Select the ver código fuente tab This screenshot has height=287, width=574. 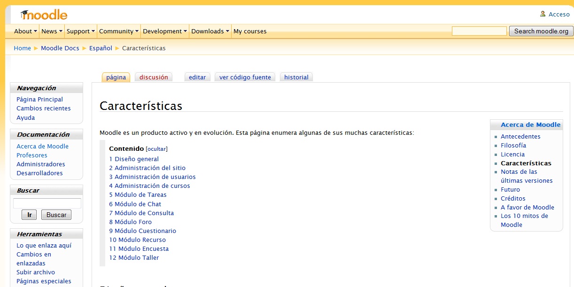(245, 78)
